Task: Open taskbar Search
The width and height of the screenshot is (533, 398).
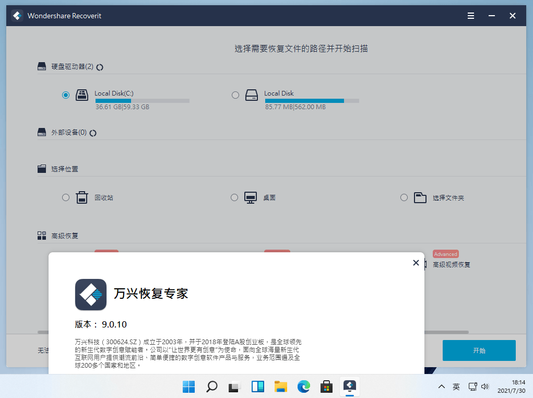Action: [211, 387]
